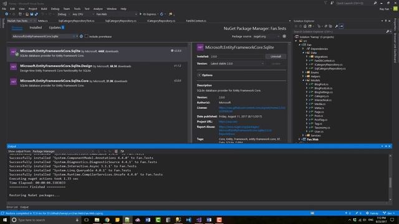Collapse the src folder in Solution Explorer
Viewport: 399px width, 224px height.
296,41
